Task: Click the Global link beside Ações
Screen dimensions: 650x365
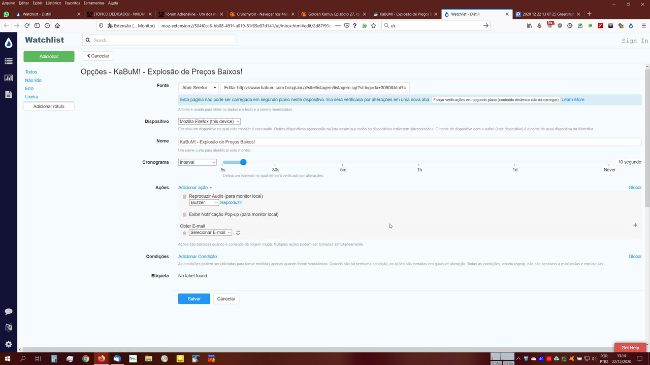Action: click(x=635, y=188)
